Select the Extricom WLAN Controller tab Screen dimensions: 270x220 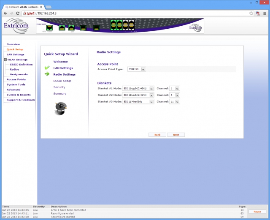pos(24,7)
